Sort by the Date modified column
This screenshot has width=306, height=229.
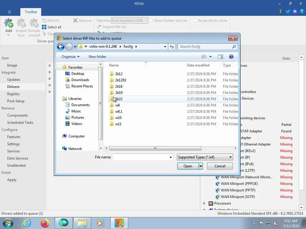(x=198, y=65)
